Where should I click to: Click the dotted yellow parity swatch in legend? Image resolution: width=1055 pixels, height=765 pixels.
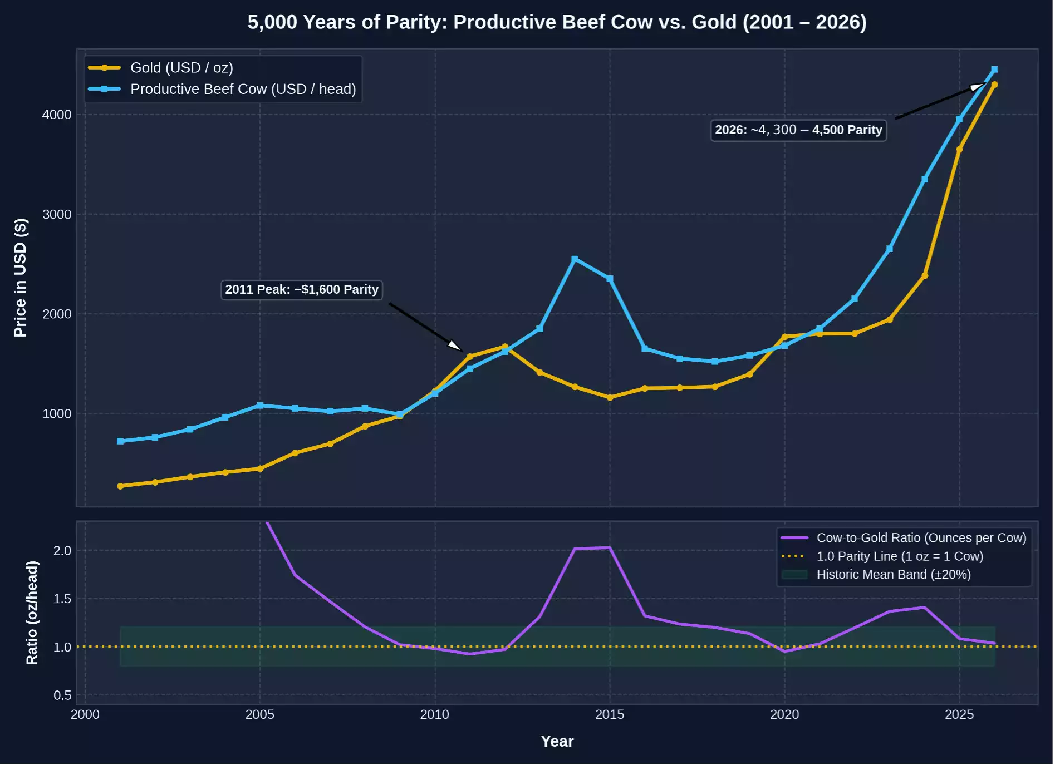(x=794, y=556)
